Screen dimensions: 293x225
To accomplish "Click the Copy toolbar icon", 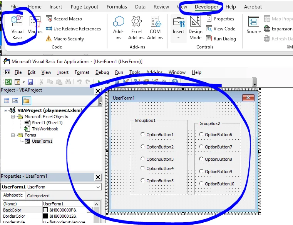I will point(50,82).
